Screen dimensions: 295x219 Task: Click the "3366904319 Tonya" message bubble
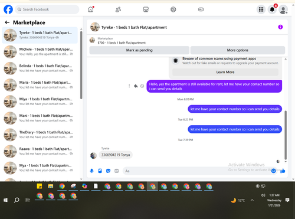tap(116, 155)
